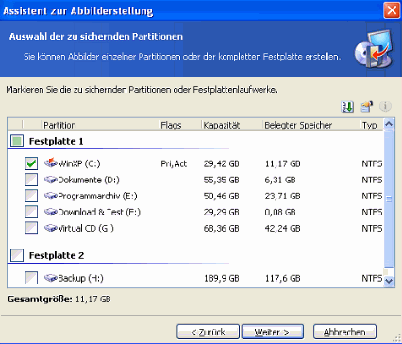402x344 pixels.
Task: Check the Backup (H:) partition checkbox
Action: coord(31,278)
